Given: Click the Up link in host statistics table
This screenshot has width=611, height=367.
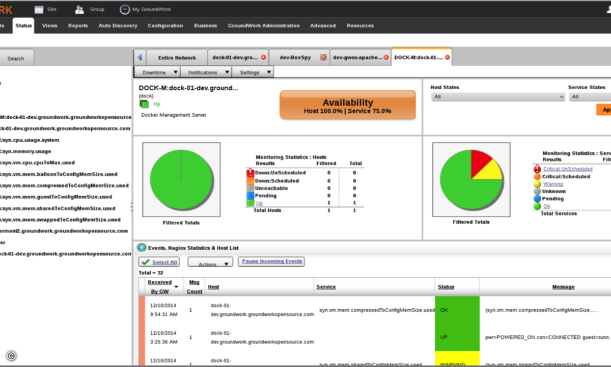Looking at the screenshot, I should coord(259,203).
